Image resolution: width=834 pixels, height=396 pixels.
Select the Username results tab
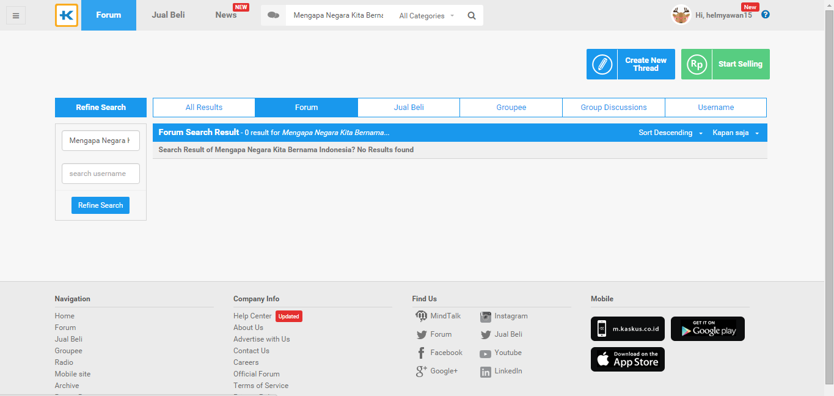click(x=715, y=108)
